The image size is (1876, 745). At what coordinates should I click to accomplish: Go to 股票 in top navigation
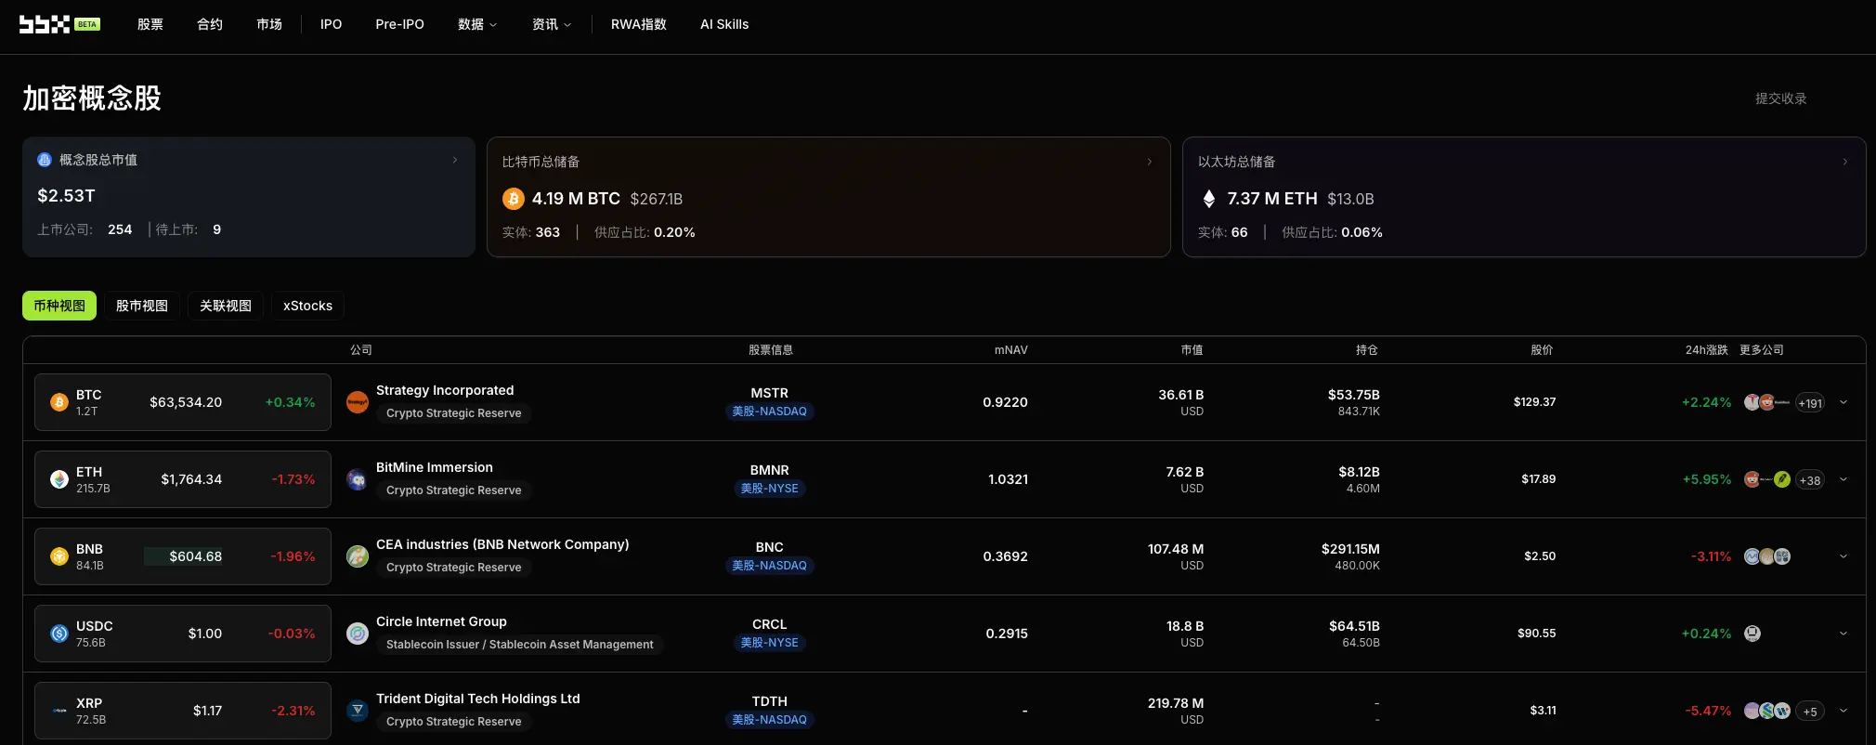point(150,24)
